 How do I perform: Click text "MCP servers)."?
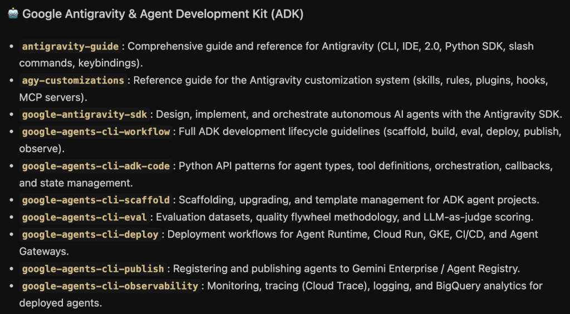tap(53, 97)
